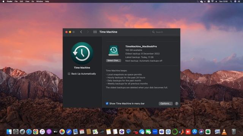Open Trash in the Dock
The height and width of the screenshot is (136, 243).
[x=234, y=132]
